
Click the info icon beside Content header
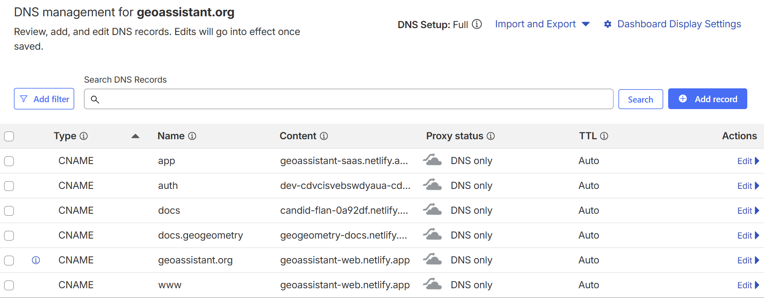point(324,136)
